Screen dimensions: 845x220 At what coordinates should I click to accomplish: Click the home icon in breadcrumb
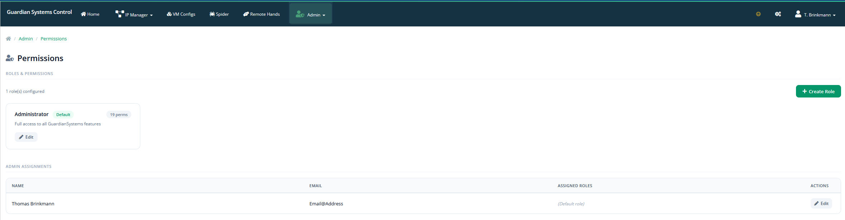coord(9,39)
